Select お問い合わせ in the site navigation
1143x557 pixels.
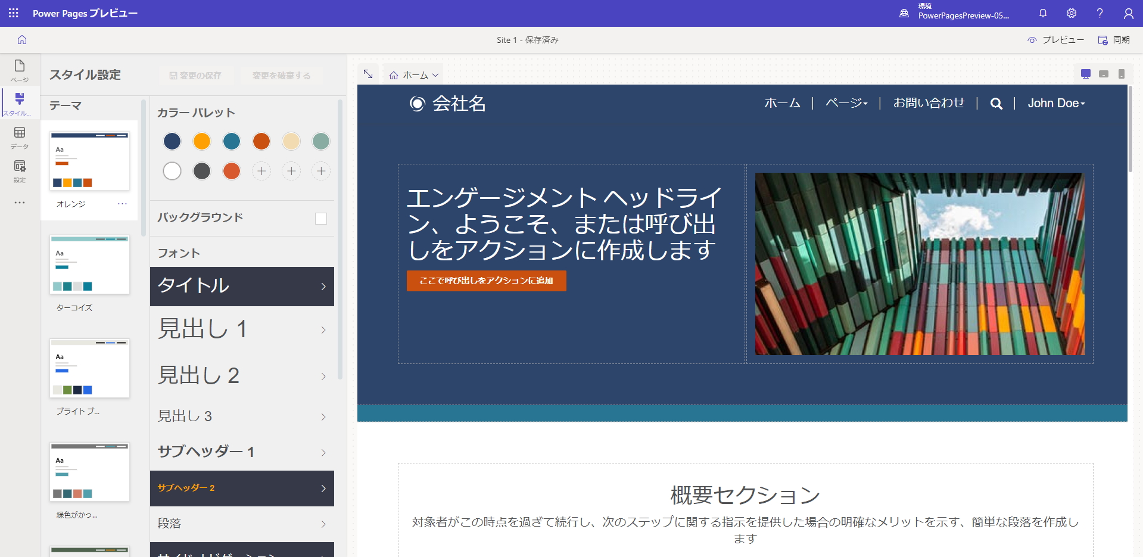(x=928, y=102)
